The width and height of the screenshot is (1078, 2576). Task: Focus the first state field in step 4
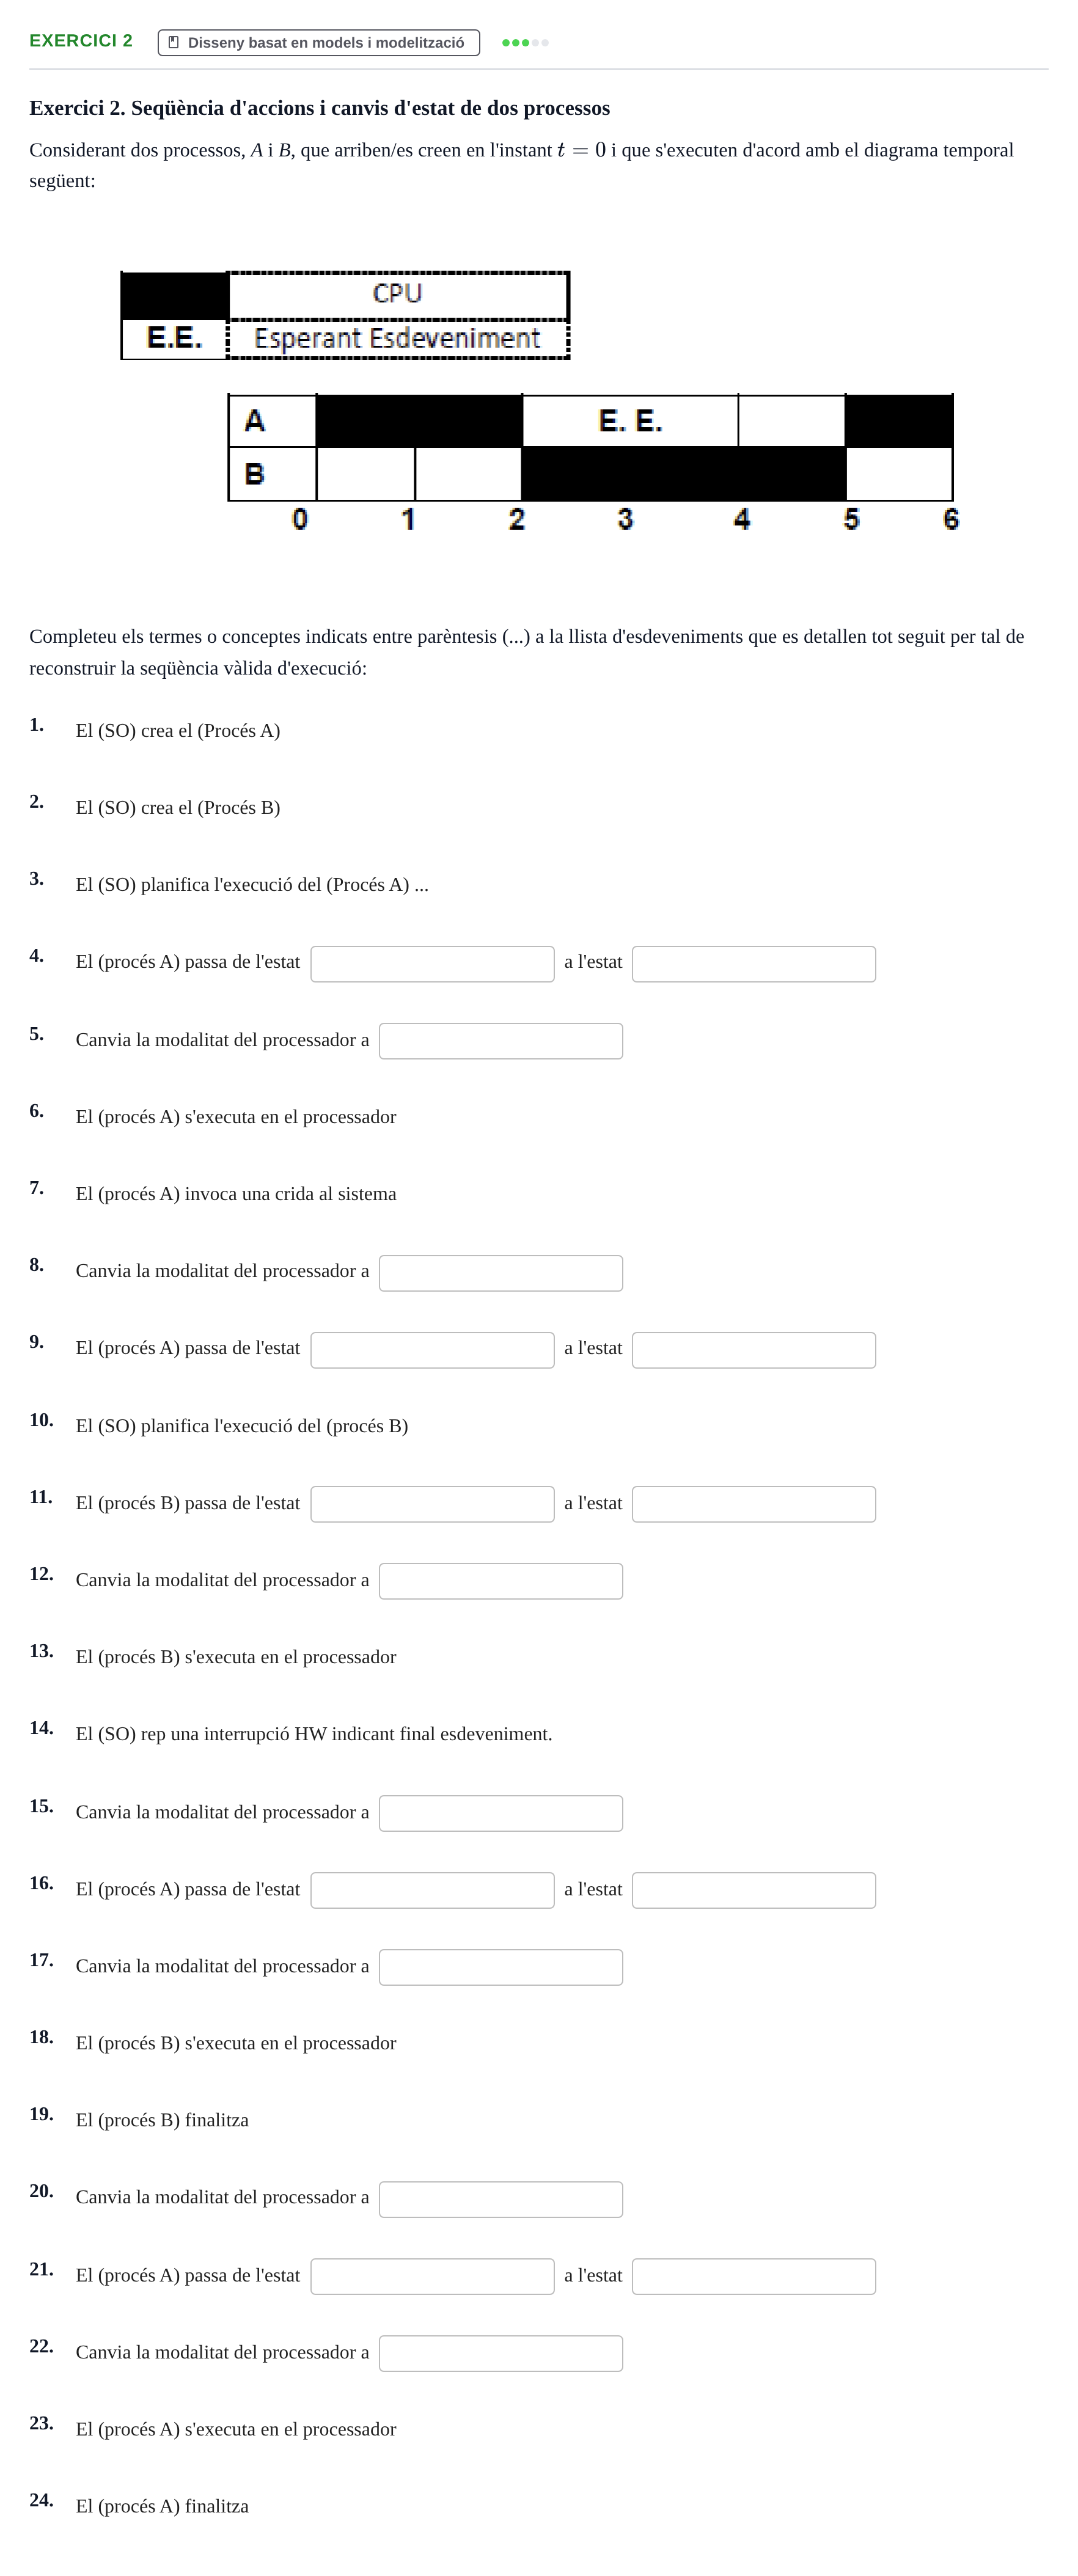(x=432, y=964)
